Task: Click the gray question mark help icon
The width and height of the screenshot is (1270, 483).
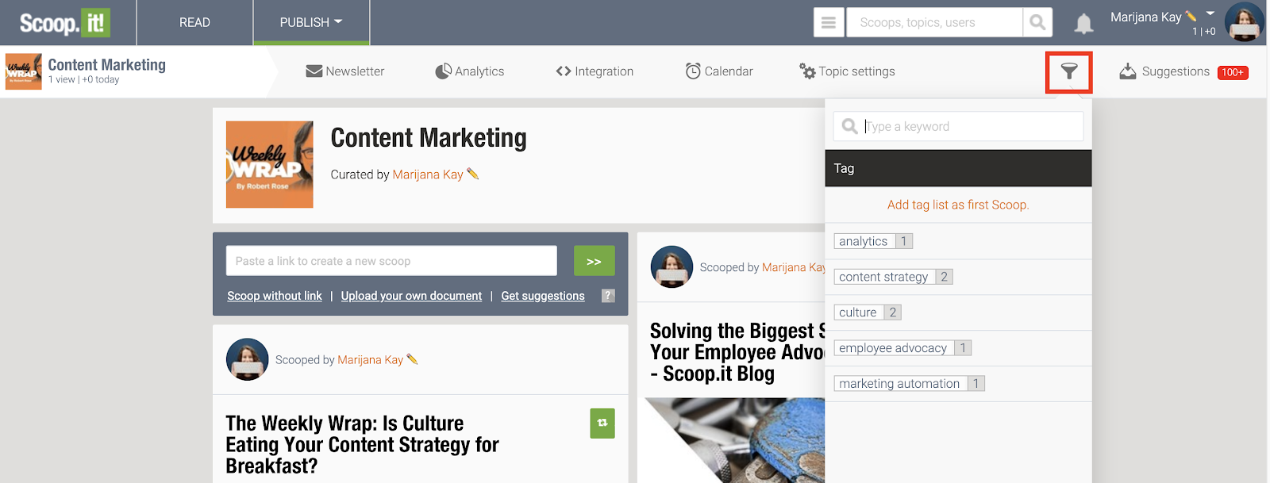Action: [x=608, y=296]
